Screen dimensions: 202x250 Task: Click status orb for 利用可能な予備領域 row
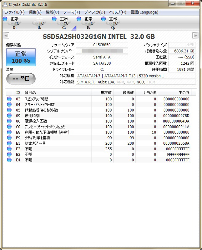pos(9,132)
